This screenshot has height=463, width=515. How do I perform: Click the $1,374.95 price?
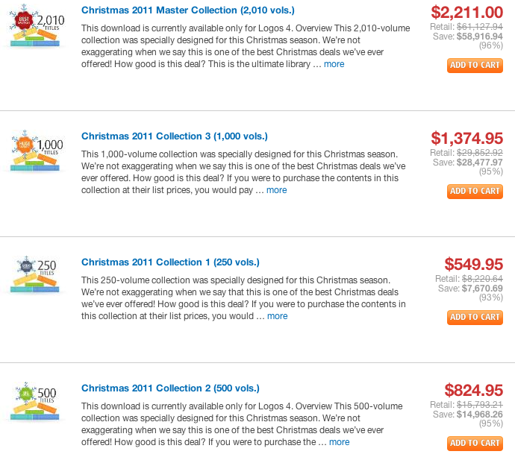[466, 138]
